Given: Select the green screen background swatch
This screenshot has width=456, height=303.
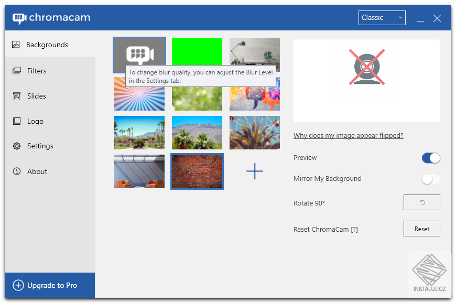Looking at the screenshot, I should 197,52.
